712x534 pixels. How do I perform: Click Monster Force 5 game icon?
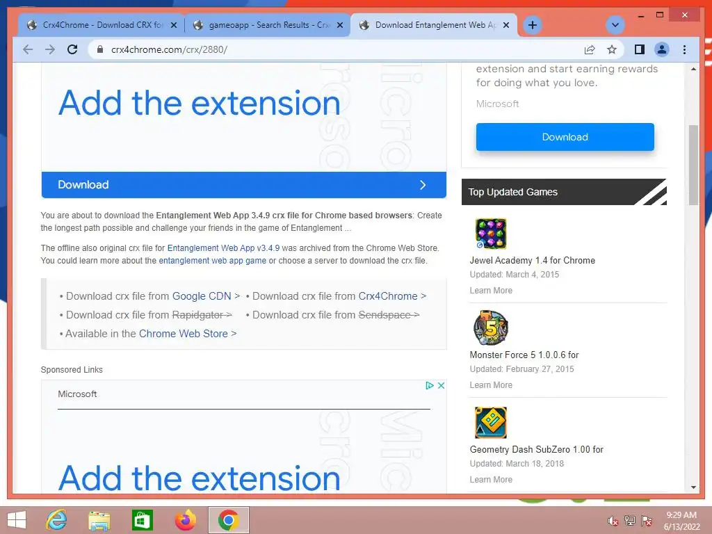tap(490, 328)
